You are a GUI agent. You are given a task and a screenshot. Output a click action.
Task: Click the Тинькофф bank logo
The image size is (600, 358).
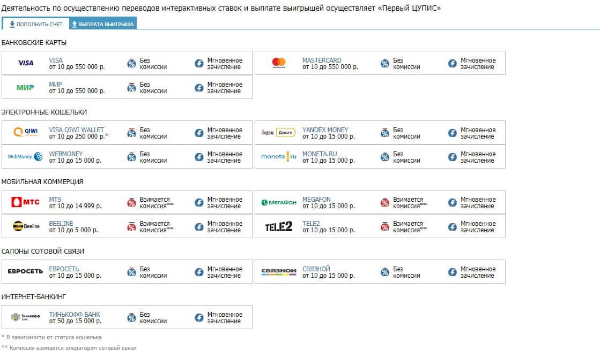25,317
